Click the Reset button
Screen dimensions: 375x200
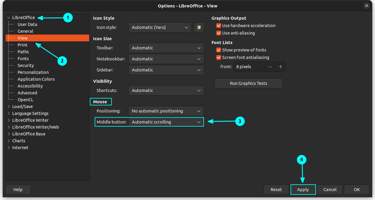(276, 190)
